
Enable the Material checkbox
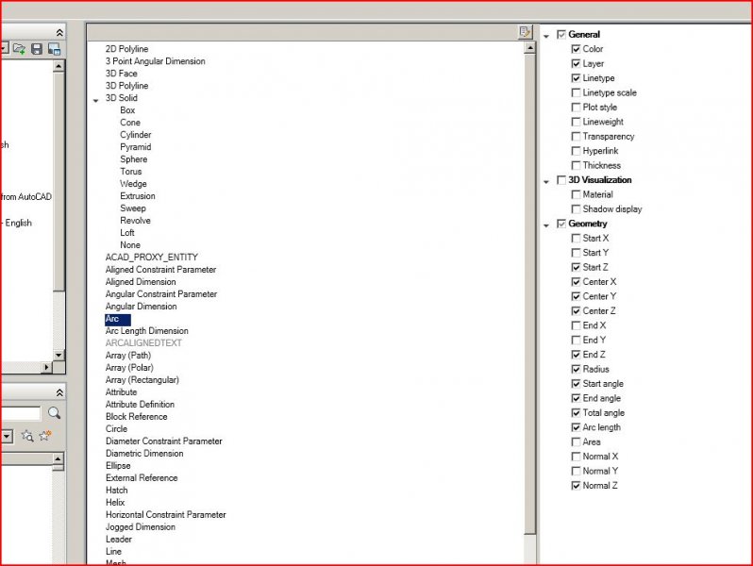coord(576,194)
